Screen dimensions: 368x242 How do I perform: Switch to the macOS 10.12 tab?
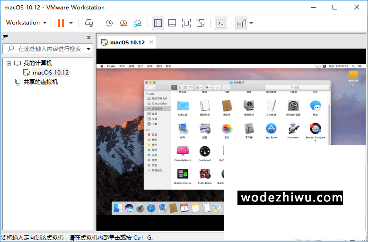coord(127,42)
